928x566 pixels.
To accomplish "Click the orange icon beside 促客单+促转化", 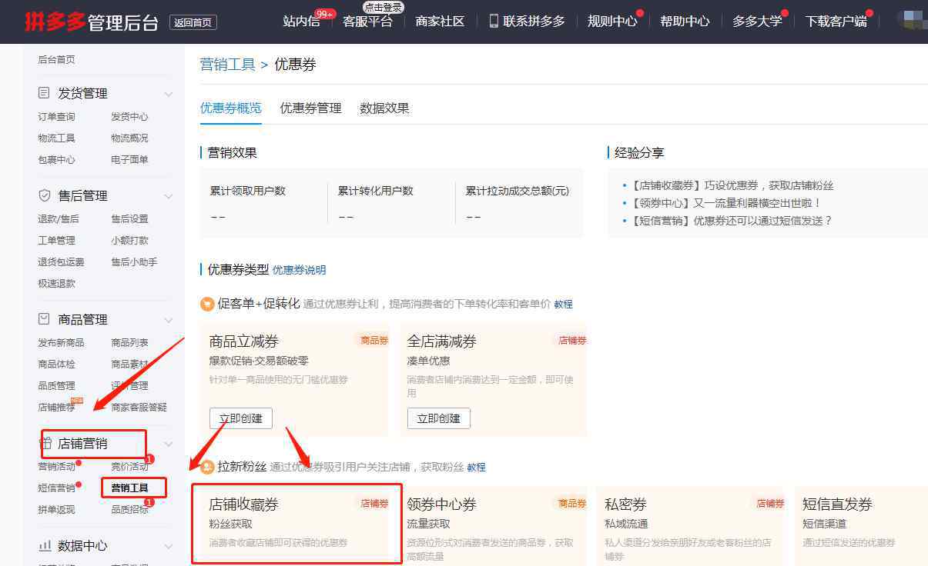I will [207, 304].
